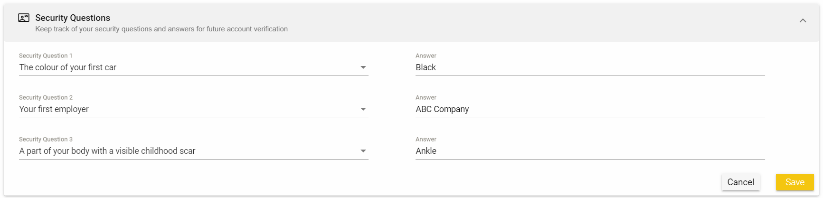Image resolution: width=823 pixels, height=198 pixels.
Task: Open dropdown arrow for Security Question 1
Action: pyautogui.click(x=363, y=67)
